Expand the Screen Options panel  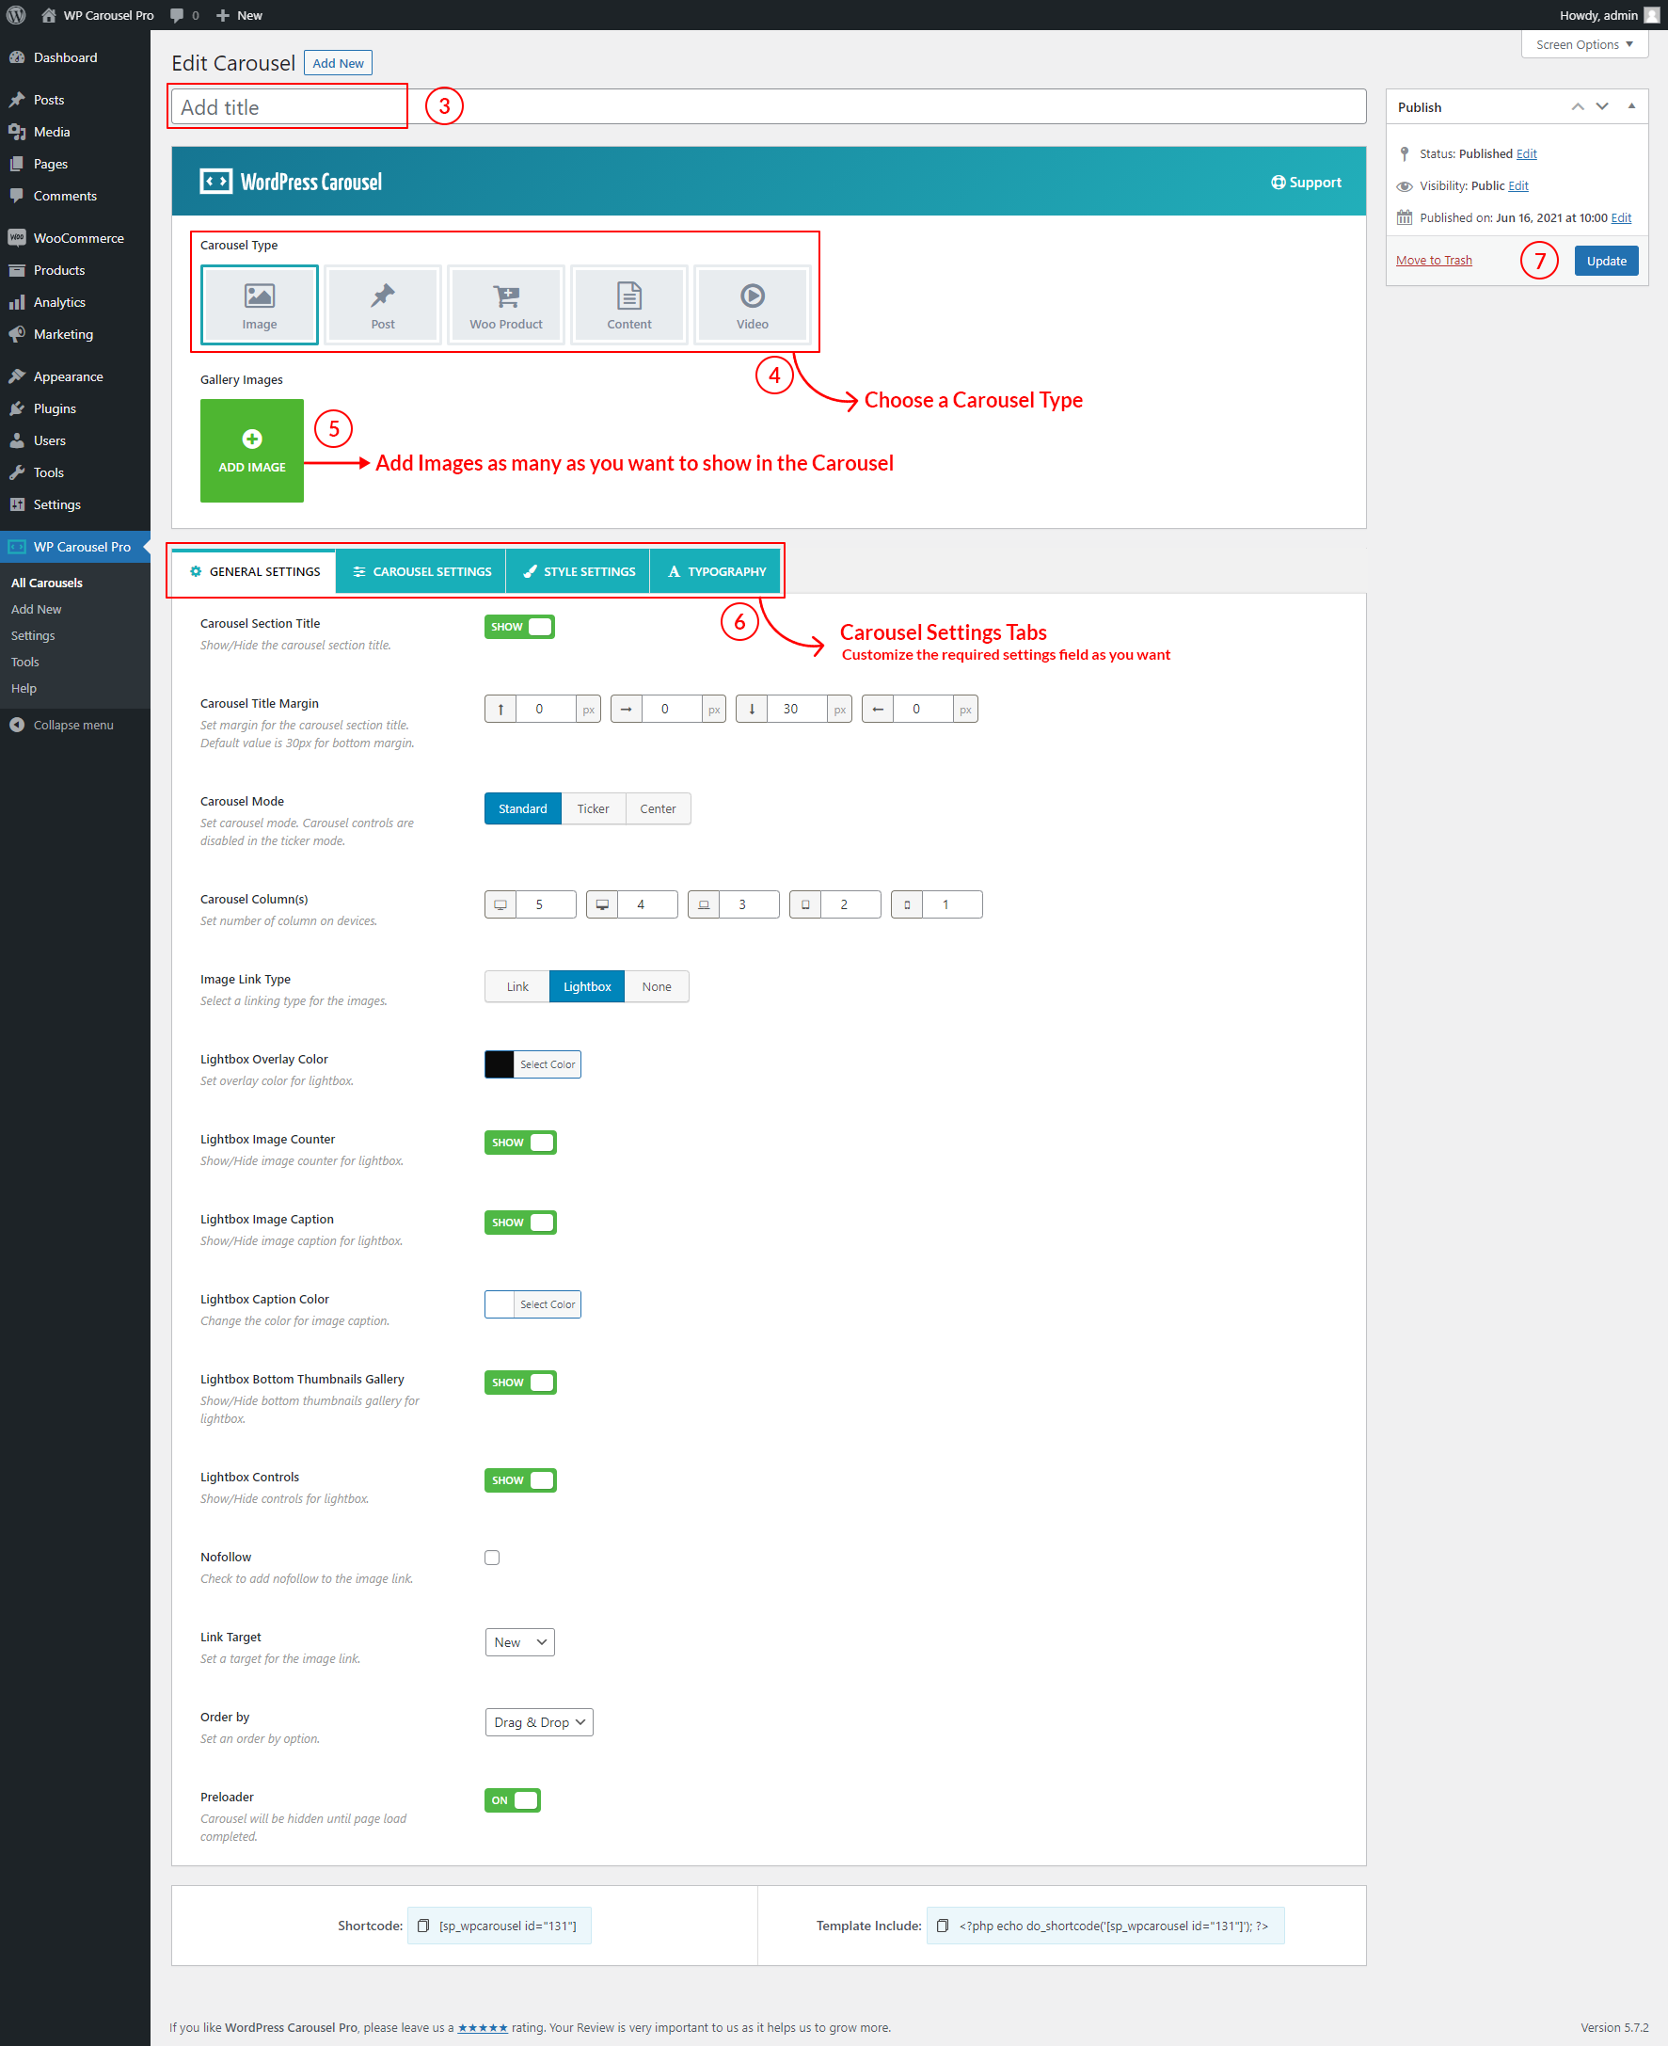[1583, 45]
